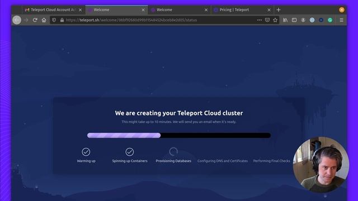The height and width of the screenshot is (201, 358).
Task: Close the Teleport Cloud Account tab
Action: point(80,10)
